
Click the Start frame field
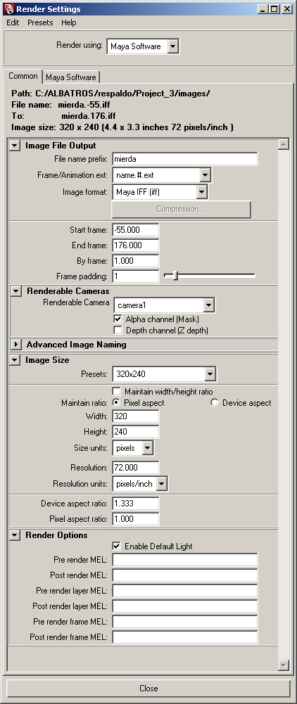(135, 230)
